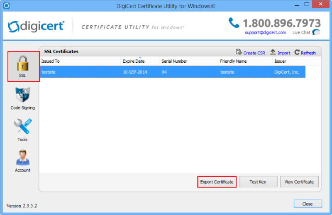
Task: Open the Account person section
Action: [x=23, y=160]
